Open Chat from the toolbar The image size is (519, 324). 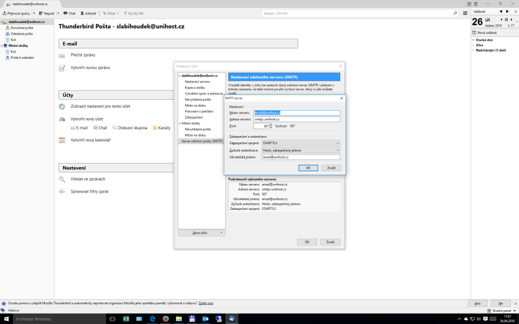click(70, 13)
